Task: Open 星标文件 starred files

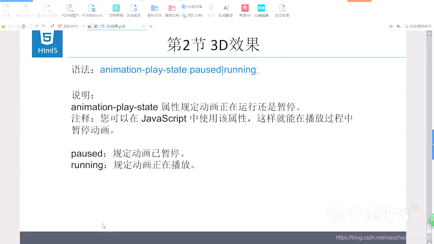Action: tap(154, 11)
